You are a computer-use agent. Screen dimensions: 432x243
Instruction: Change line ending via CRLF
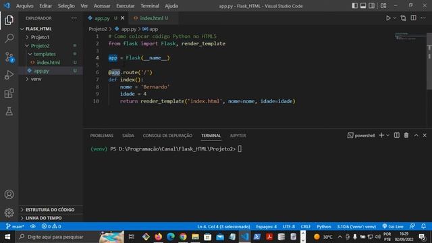point(306,227)
